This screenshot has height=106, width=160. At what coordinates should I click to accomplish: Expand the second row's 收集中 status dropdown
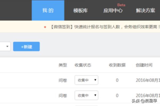pyautogui.click(x=86, y=95)
